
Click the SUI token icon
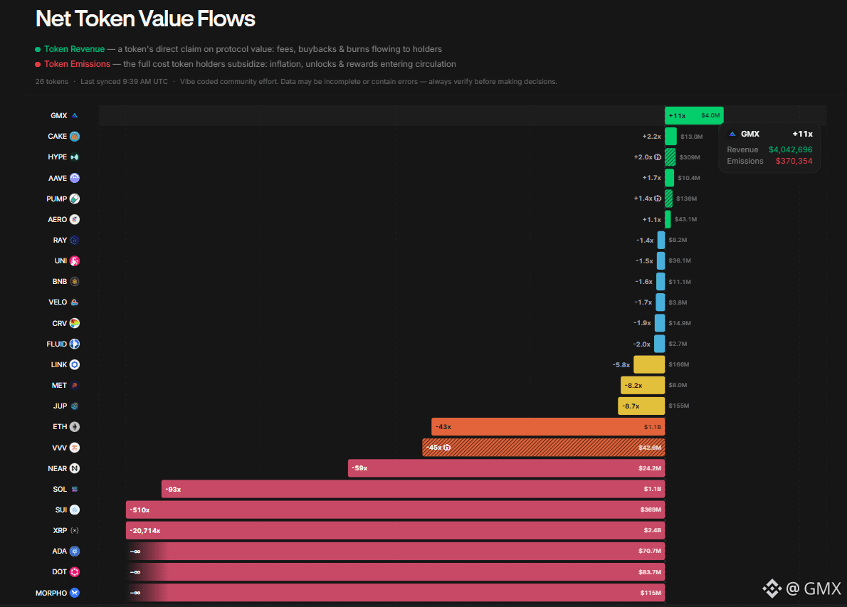pos(75,510)
